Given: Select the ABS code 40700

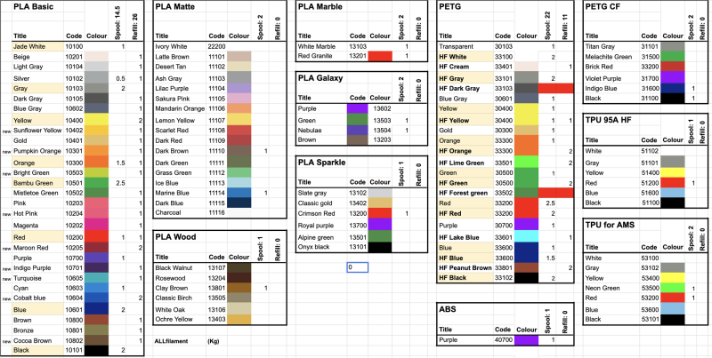Looking at the screenshot, I should coord(504,340).
